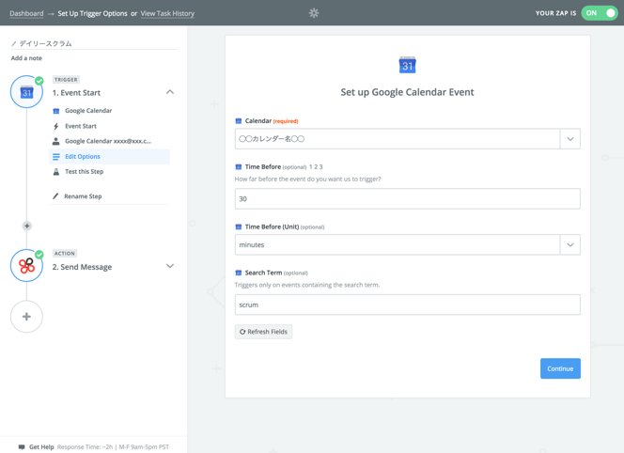Open the Dashboard link
This screenshot has height=453, width=624.
(26, 13)
